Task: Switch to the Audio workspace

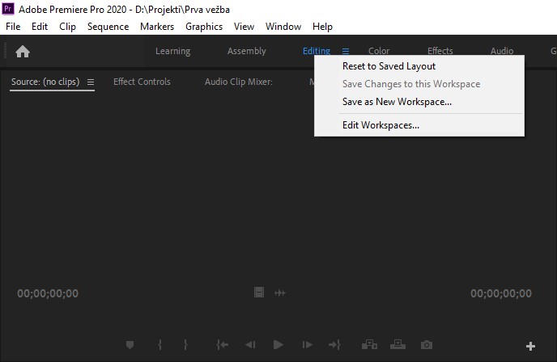Action: (x=502, y=52)
